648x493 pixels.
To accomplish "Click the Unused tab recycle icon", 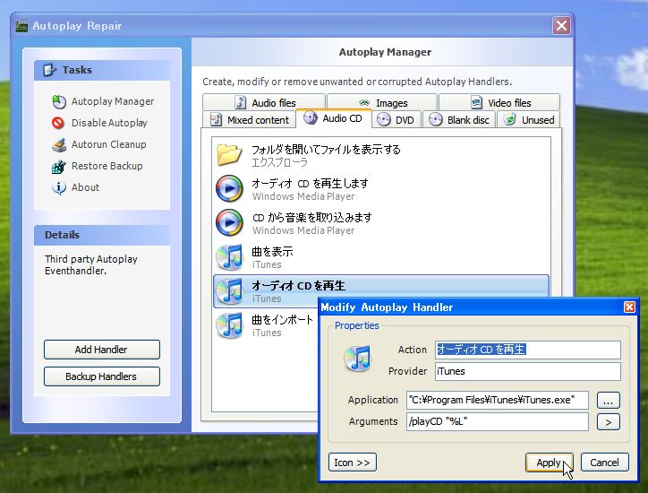I will 510,119.
